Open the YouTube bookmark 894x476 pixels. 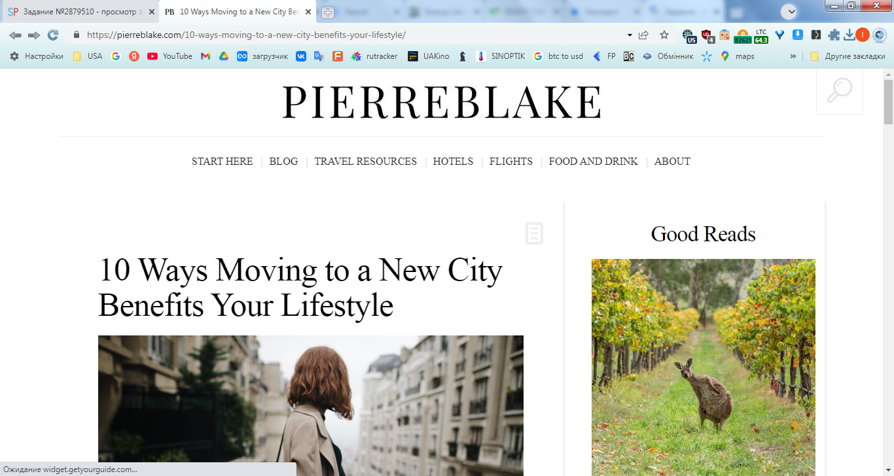pyautogui.click(x=170, y=56)
